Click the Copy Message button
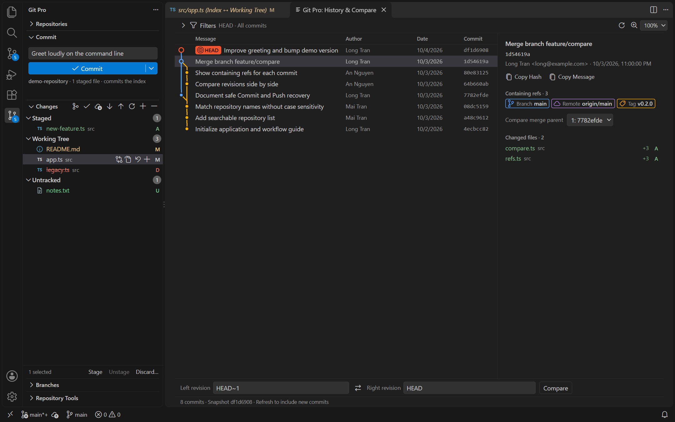Viewport: 675px width, 422px height. [x=572, y=77]
